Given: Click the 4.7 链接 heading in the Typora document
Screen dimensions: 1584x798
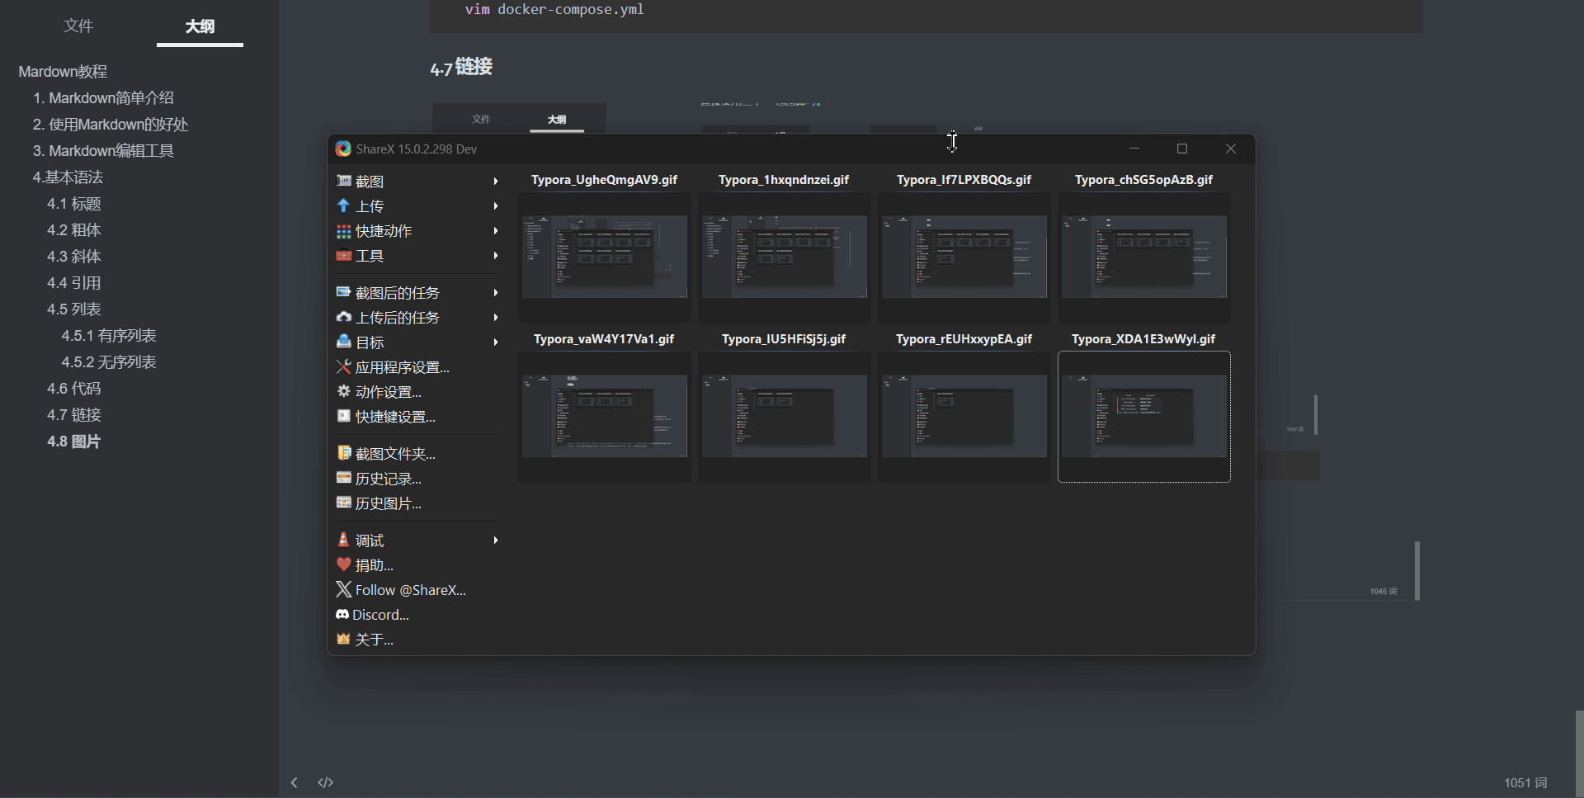Looking at the screenshot, I should pyautogui.click(x=461, y=67).
